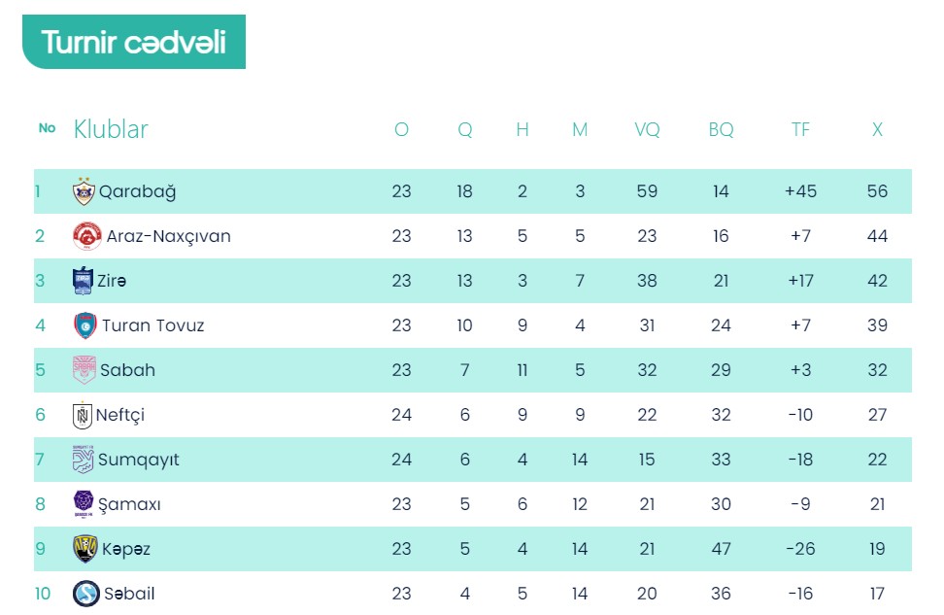Click the Neftçi club name
This screenshot has width=944, height=615.
point(120,415)
